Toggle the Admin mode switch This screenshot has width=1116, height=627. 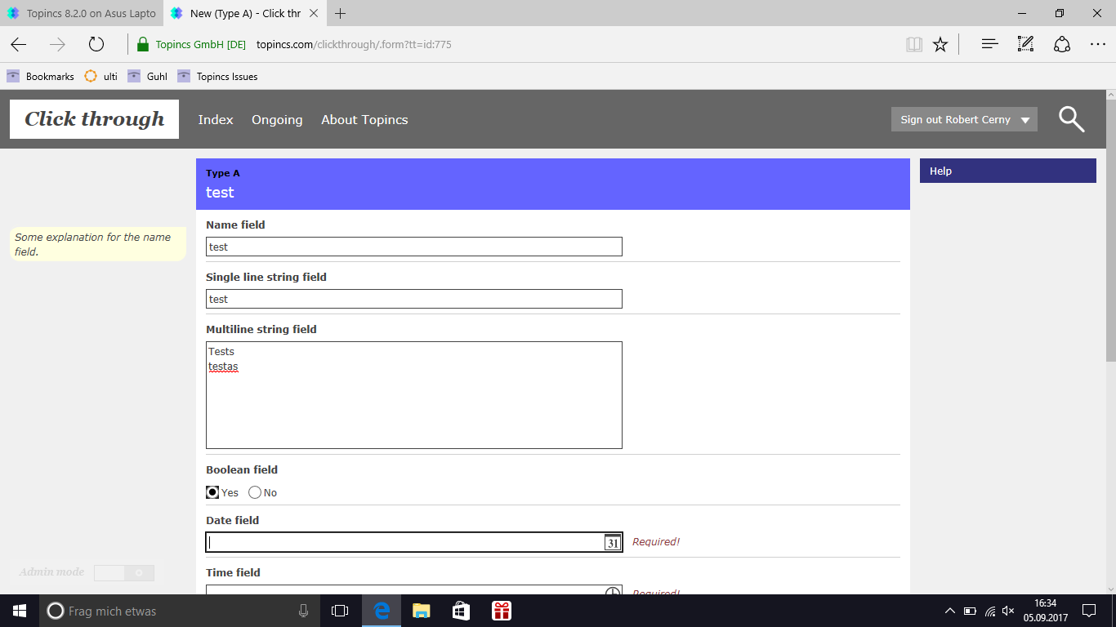[x=123, y=573]
